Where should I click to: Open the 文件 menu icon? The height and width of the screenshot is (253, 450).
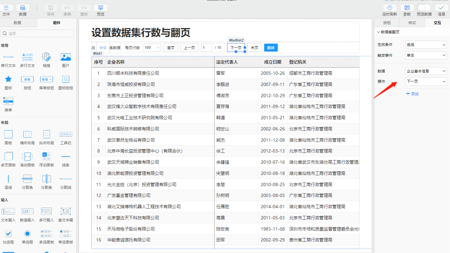point(6,8)
